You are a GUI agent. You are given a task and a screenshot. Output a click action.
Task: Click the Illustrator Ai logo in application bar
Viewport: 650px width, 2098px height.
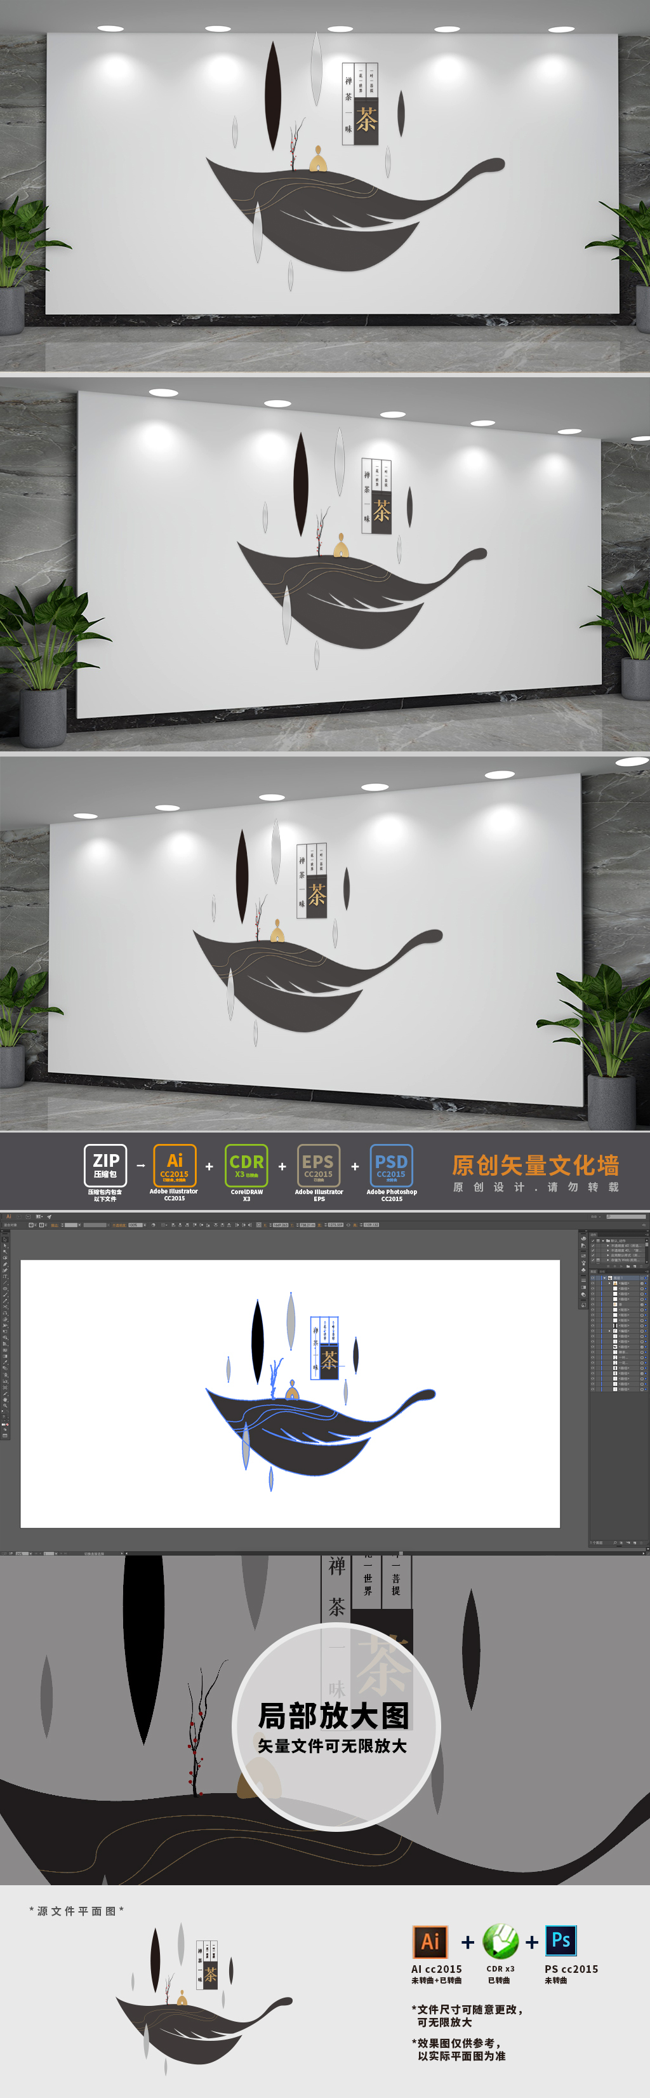[x=9, y=1217]
